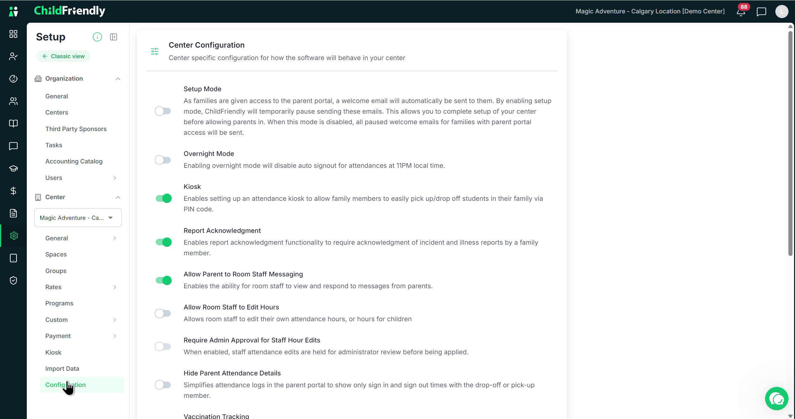Image resolution: width=795 pixels, height=419 pixels.
Task: Open Accounting Catalog in the menu
Action: [x=74, y=161]
